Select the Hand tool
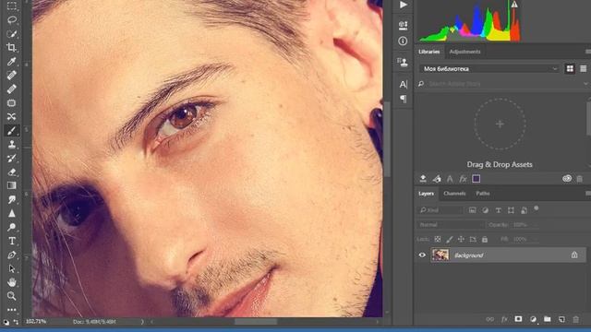The image size is (591, 332). coord(12,282)
